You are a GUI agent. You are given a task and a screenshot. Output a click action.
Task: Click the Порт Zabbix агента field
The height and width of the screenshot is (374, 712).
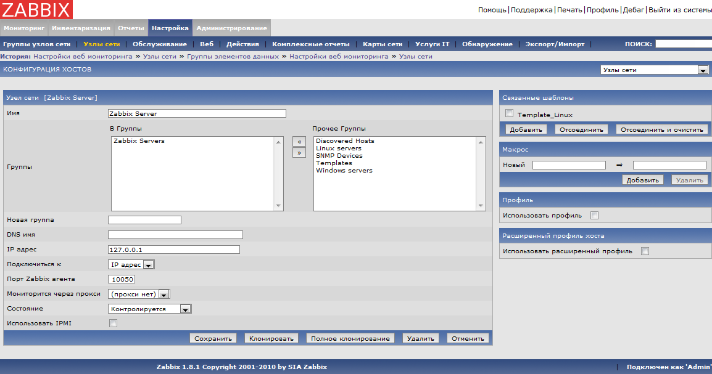(122, 279)
